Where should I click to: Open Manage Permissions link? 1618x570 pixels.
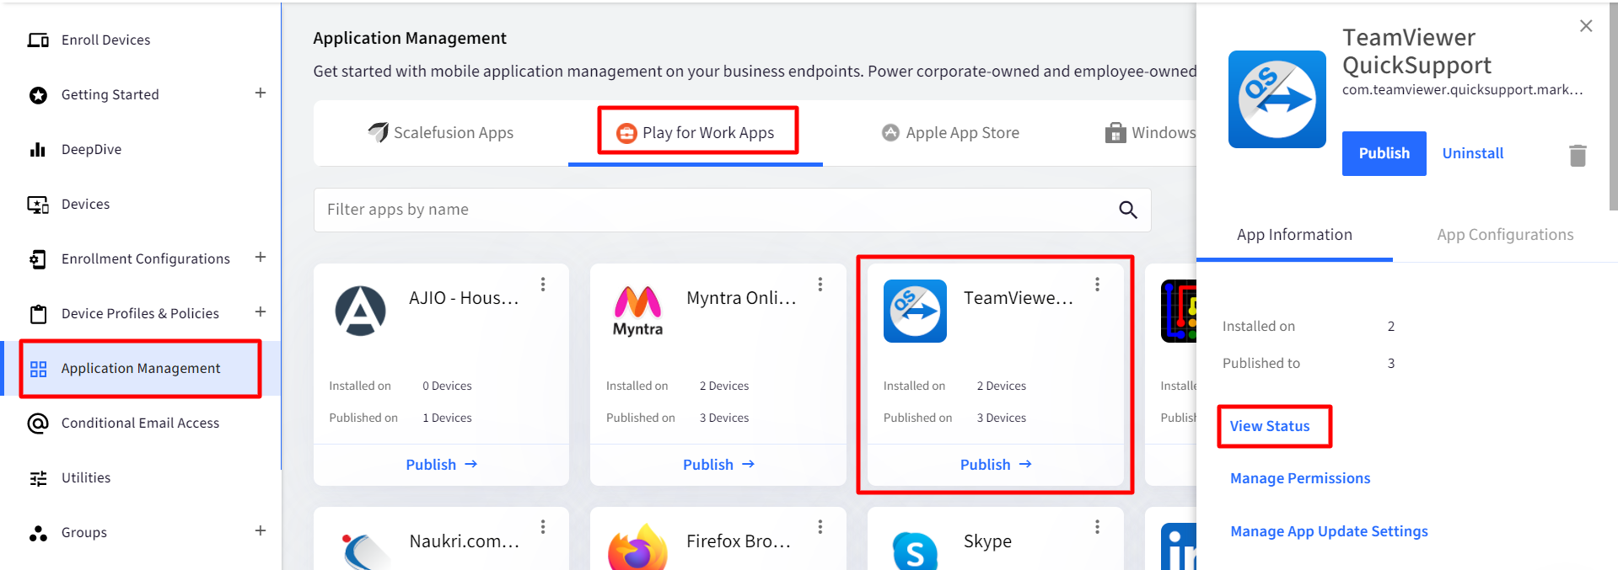coord(1300,478)
